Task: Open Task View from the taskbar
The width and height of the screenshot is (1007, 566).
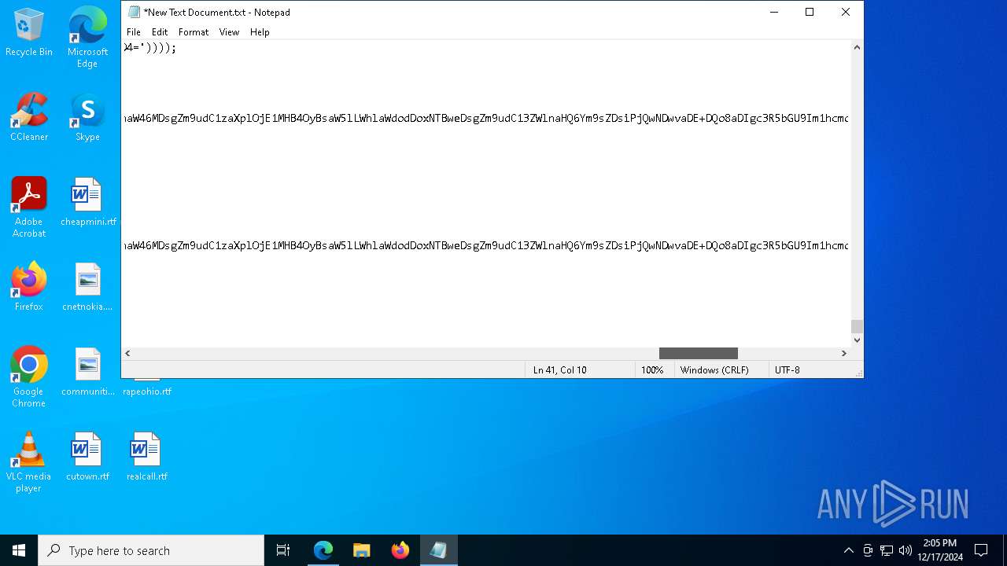Action: point(283,550)
